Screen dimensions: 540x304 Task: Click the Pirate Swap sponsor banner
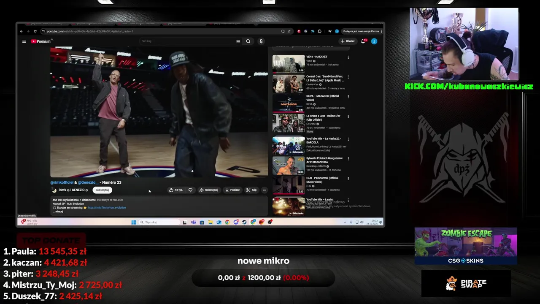[x=466, y=284]
